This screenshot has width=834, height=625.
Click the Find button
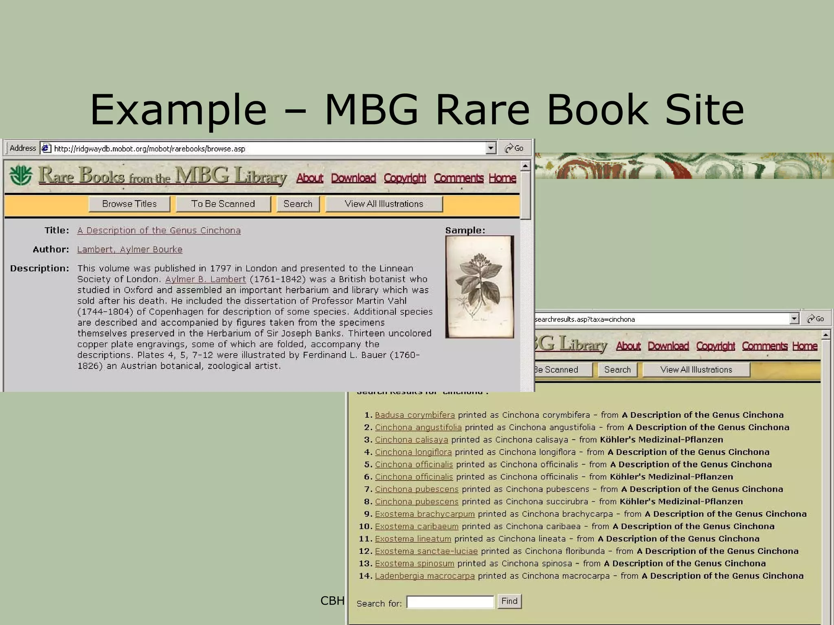(x=509, y=601)
